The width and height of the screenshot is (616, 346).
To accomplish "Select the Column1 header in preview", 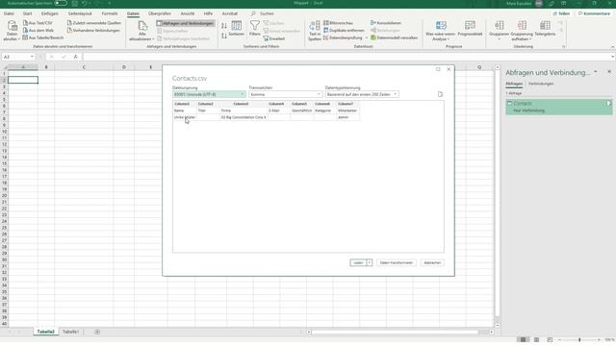I will pyautogui.click(x=184, y=104).
